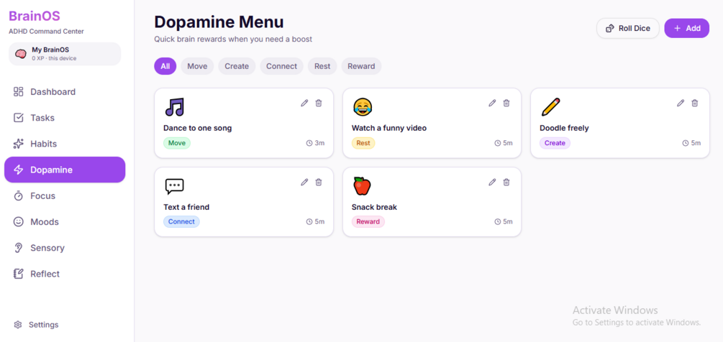Click the brain avatar icon in My BrainOS
The image size is (723, 342).
(21, 54)
